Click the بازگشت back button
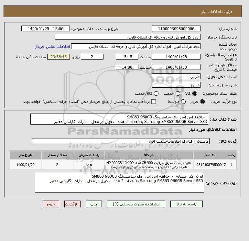The width and height of the screenshot is (249, 241). pos(72,204)
